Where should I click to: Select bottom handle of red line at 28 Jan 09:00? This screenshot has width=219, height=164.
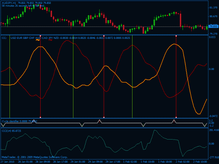(40, 117)
